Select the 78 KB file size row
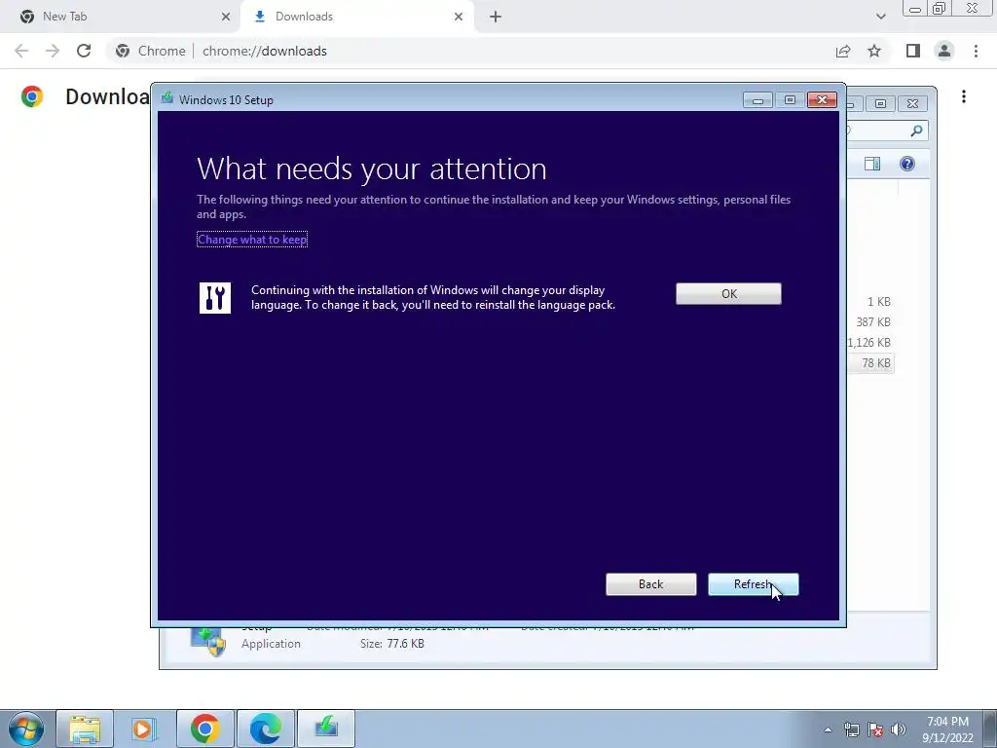Image resolution: width=997 pixels, height=748 pixels. point(871,363)
